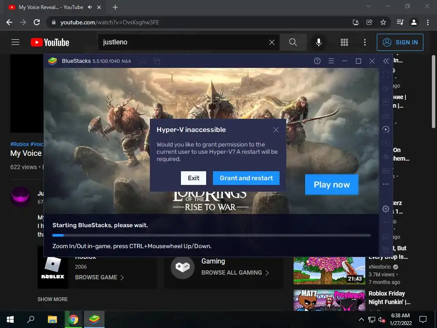Open YouTube guide hamburger menu
The image size is (437, 328).
(15, 42)
